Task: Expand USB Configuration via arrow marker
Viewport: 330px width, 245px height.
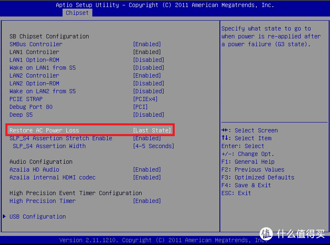Action: click(x=4, y=216)
